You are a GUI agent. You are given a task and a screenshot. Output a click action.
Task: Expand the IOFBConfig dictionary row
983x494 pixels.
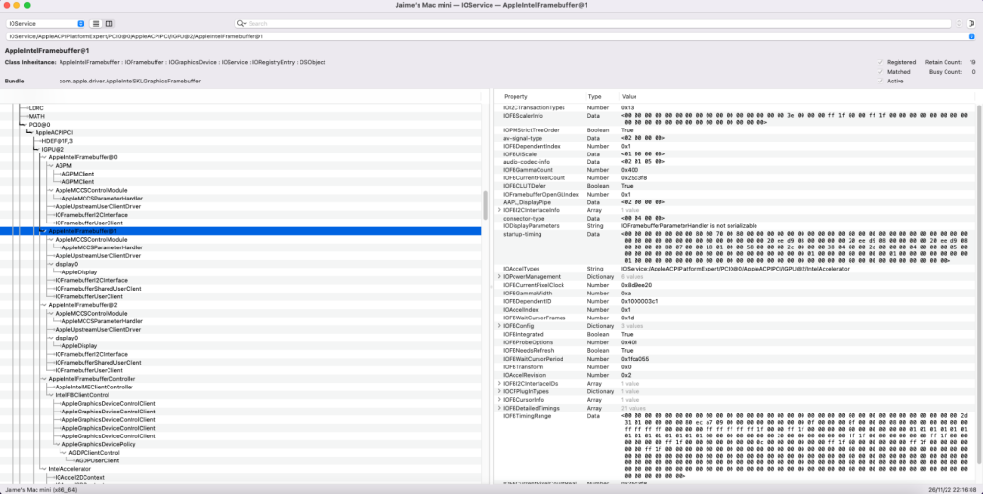pyautogui.click(x=498, y=325)
